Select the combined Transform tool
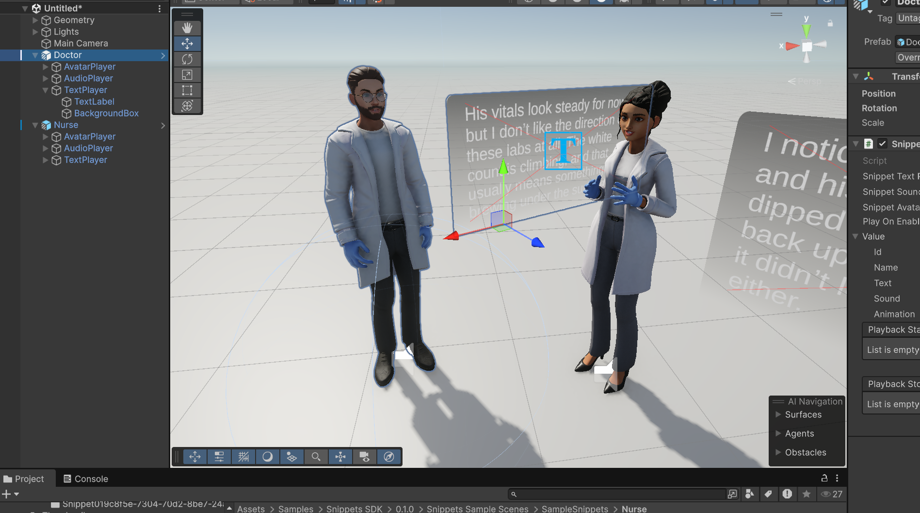The height and width of the screenshot is (513, 920). pyautogui.click(x=187, y=106)
